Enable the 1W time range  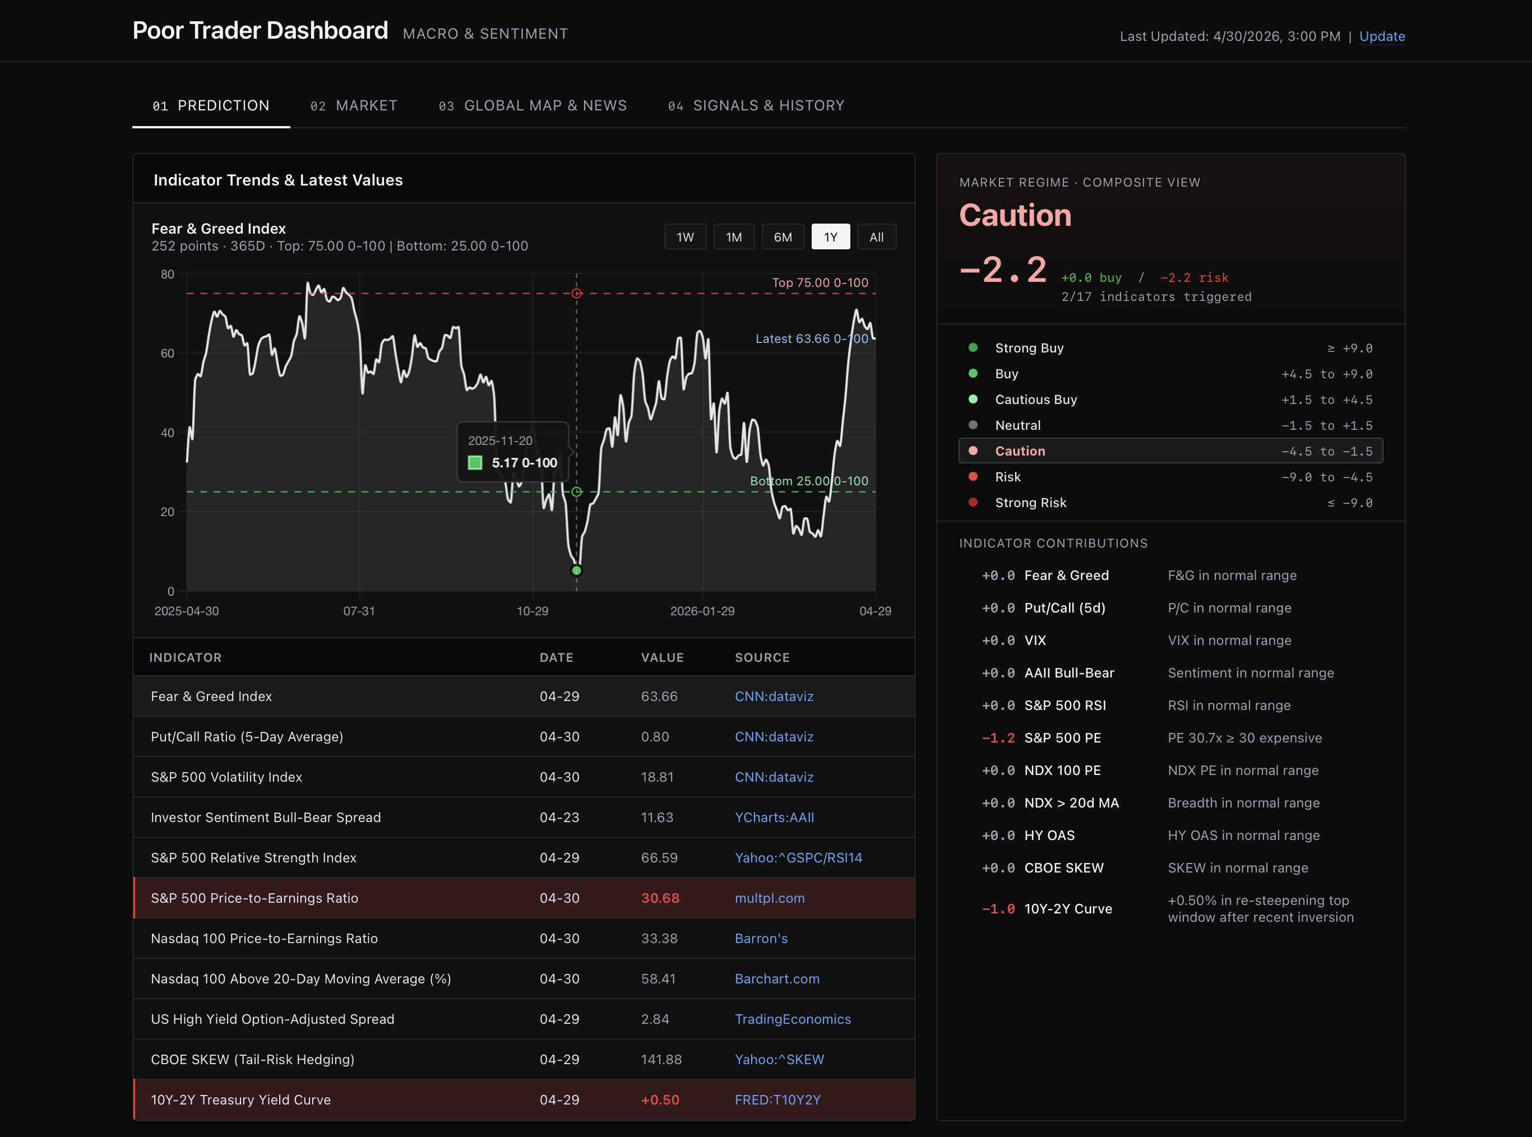tap(685, 236)
